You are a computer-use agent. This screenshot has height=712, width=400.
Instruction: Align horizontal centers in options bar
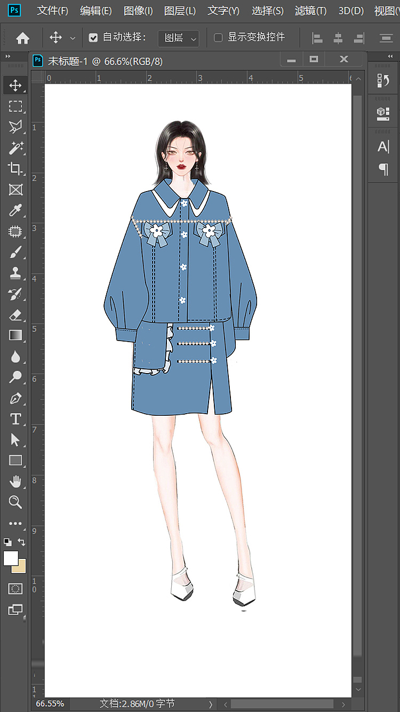pos(338,38)
